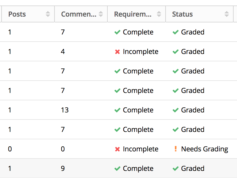This screenshot has width=237, height=178.
Task: Click the green Complete checkmark in the 13-comments row
Action: (117, 110)
